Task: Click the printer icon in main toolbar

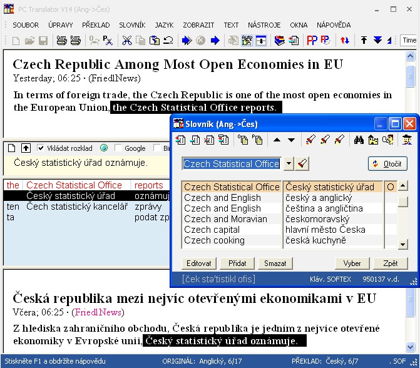Action: [x=62, y=41]
